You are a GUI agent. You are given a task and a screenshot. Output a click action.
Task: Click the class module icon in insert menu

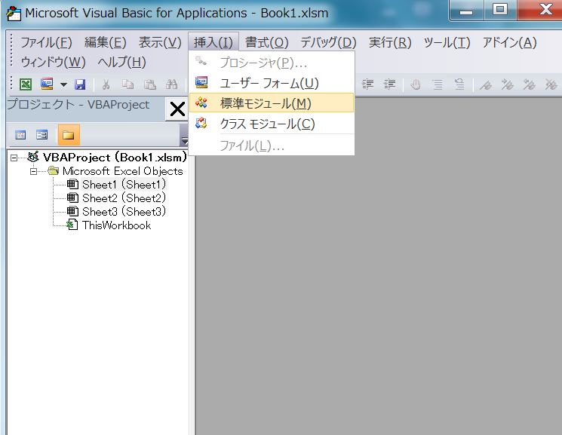click(x=201, y=123)
